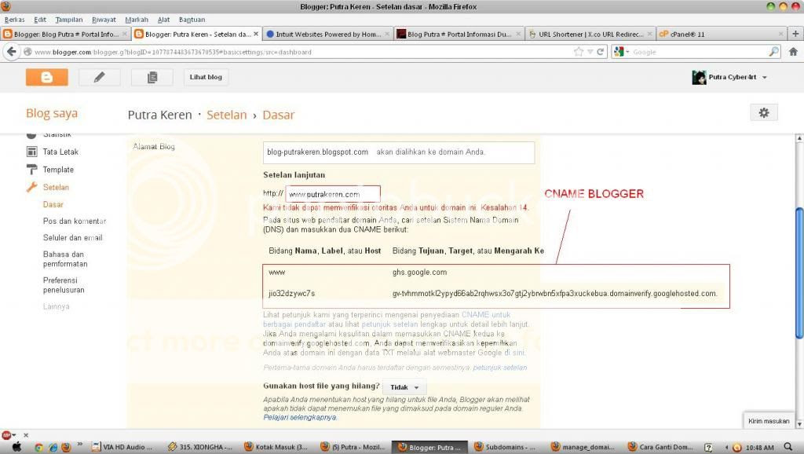Viewport: 804px width, 454px height.
Task: Switch to Blog Putra # Portal Informasi tab
Action: pyautogui.click(x=459, y=34)
